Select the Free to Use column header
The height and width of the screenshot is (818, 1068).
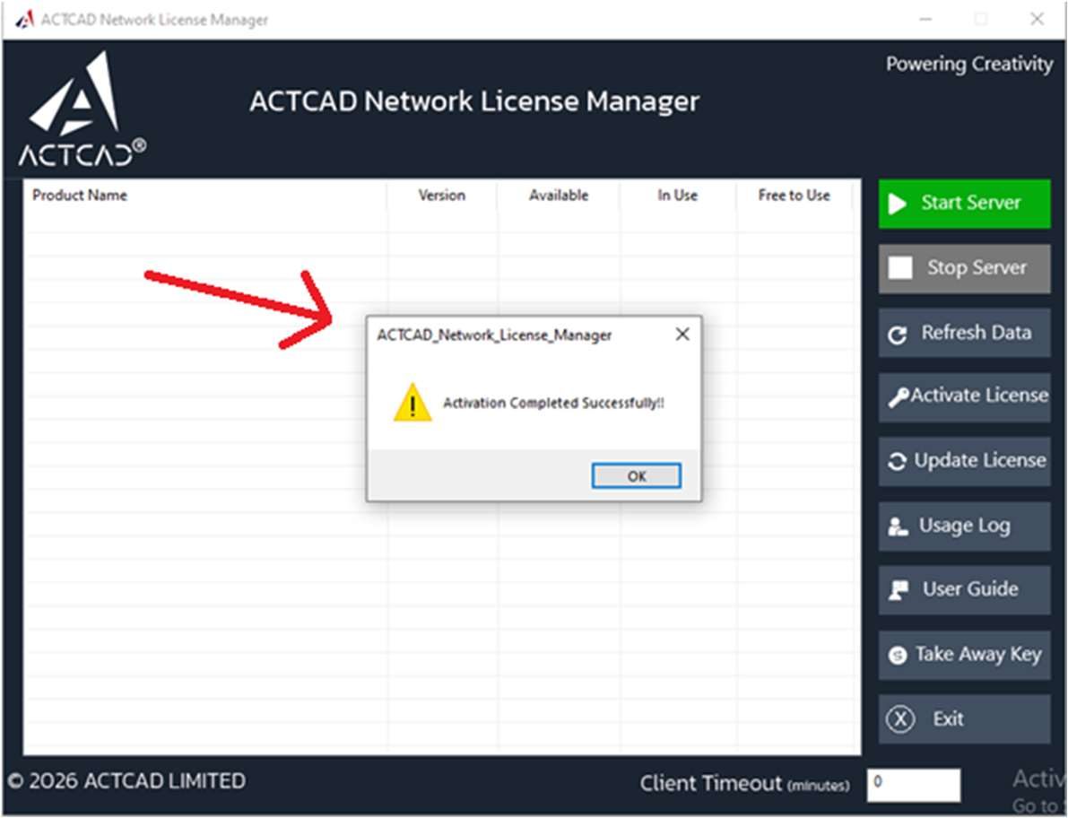coord(794,196)
